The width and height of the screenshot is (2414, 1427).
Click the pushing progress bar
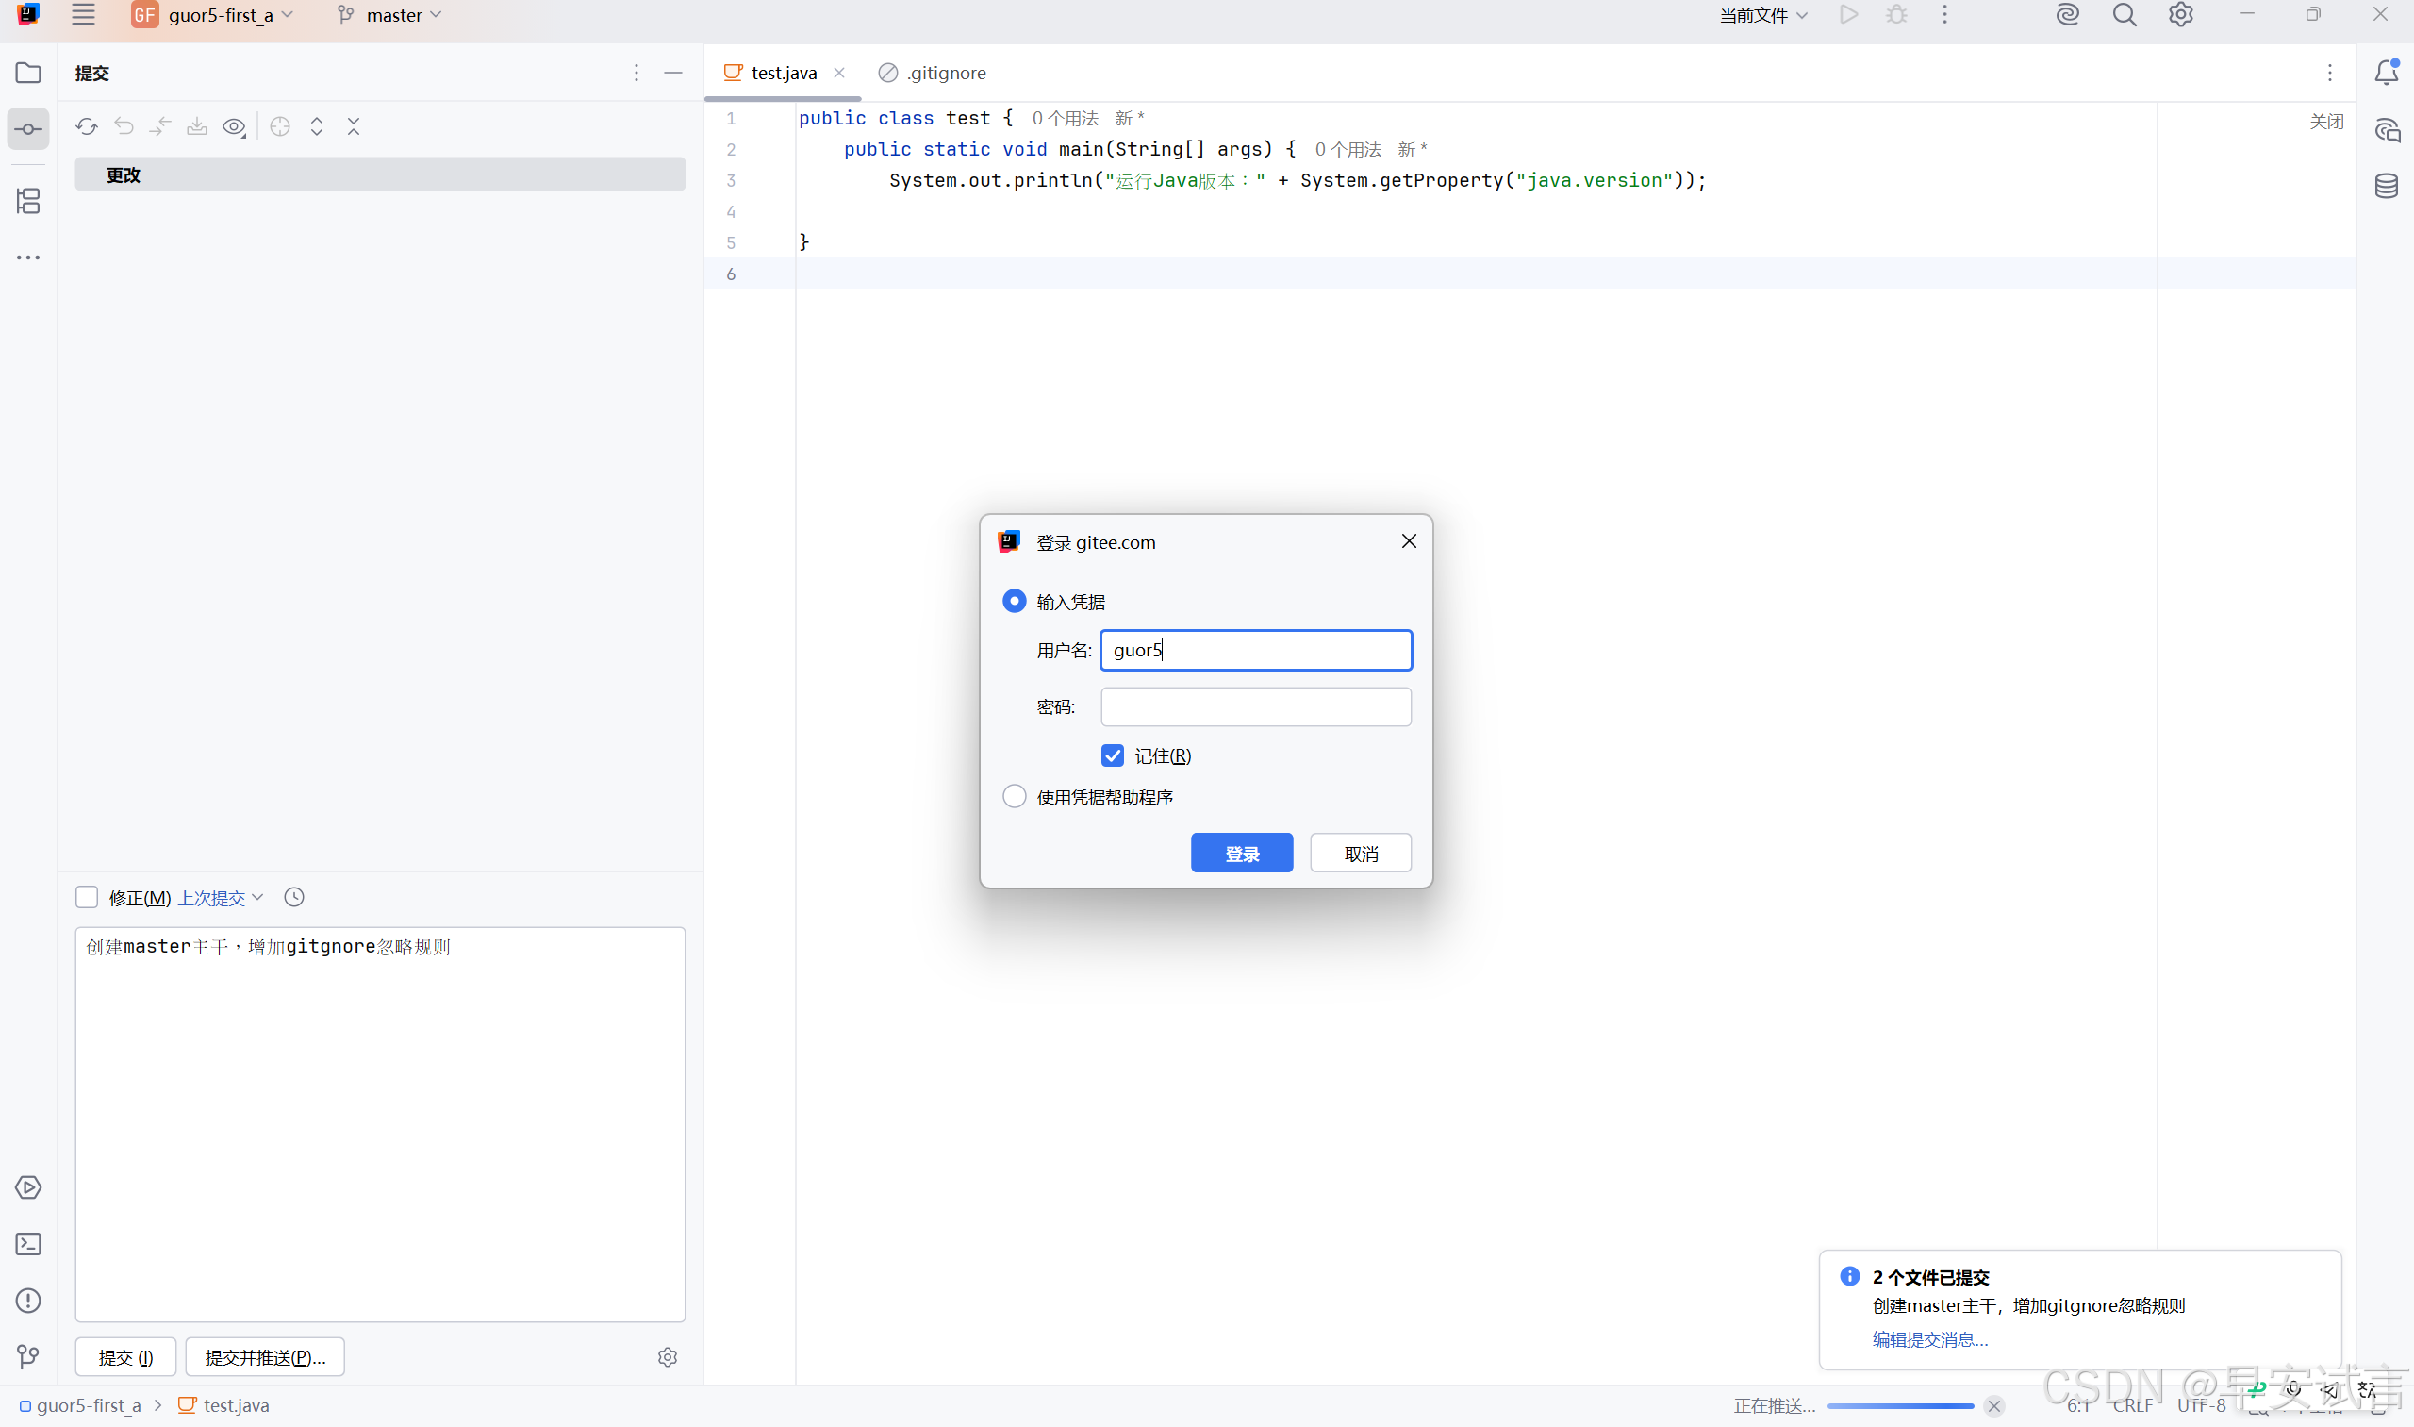tap(1900, 1406)
